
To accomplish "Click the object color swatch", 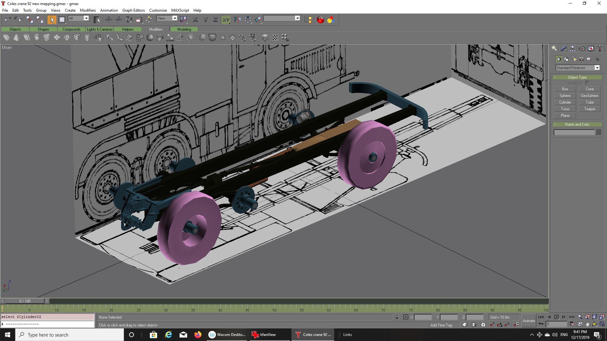I will point(598,133).
